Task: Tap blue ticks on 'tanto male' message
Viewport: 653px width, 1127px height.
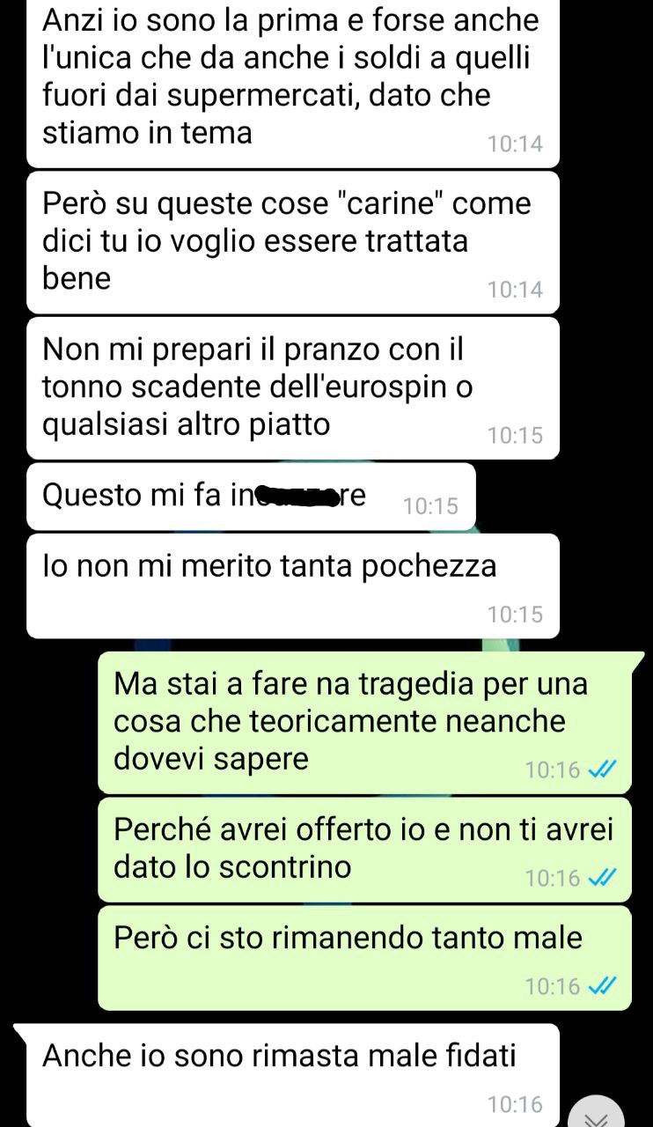Action: point(599,987)
